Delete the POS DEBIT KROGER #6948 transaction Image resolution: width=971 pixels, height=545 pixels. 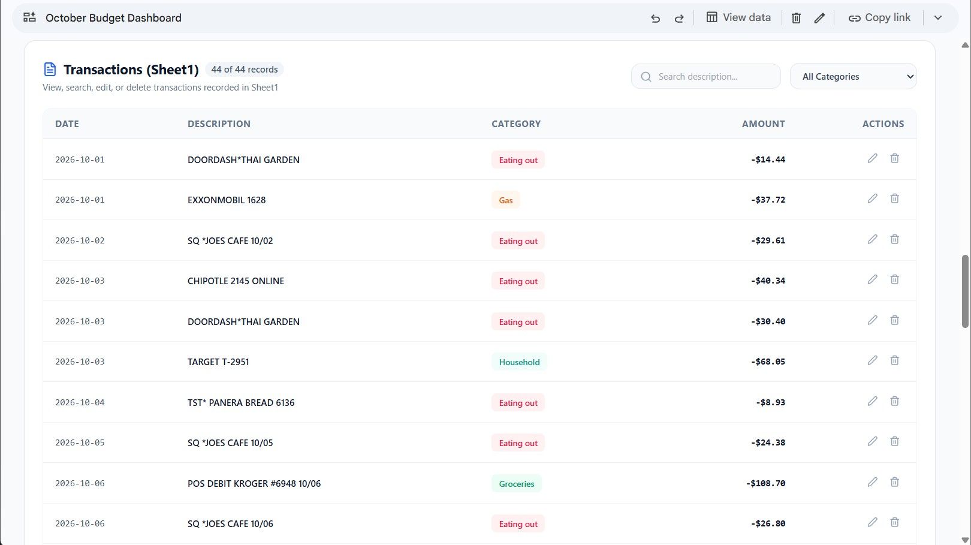point(894,482)
